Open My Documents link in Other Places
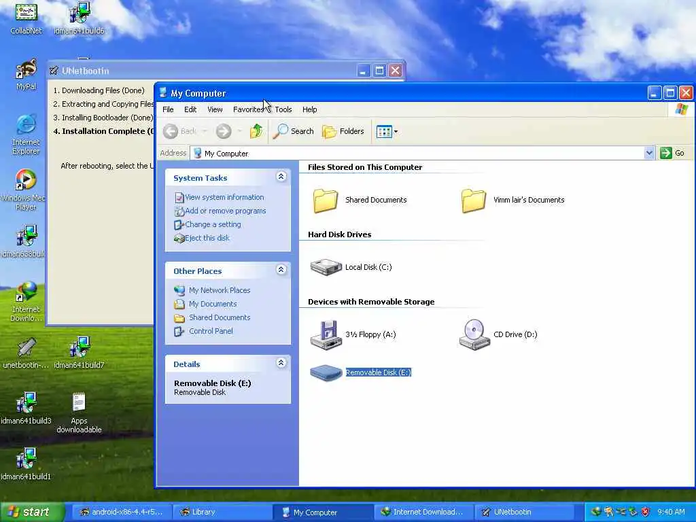 [205, 304]
